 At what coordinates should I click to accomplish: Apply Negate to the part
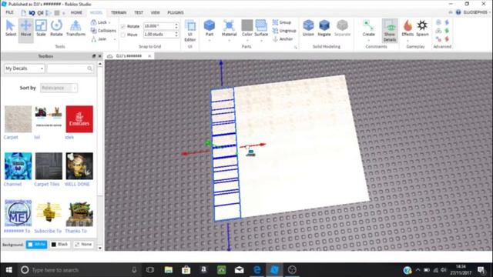click(324, 28)
